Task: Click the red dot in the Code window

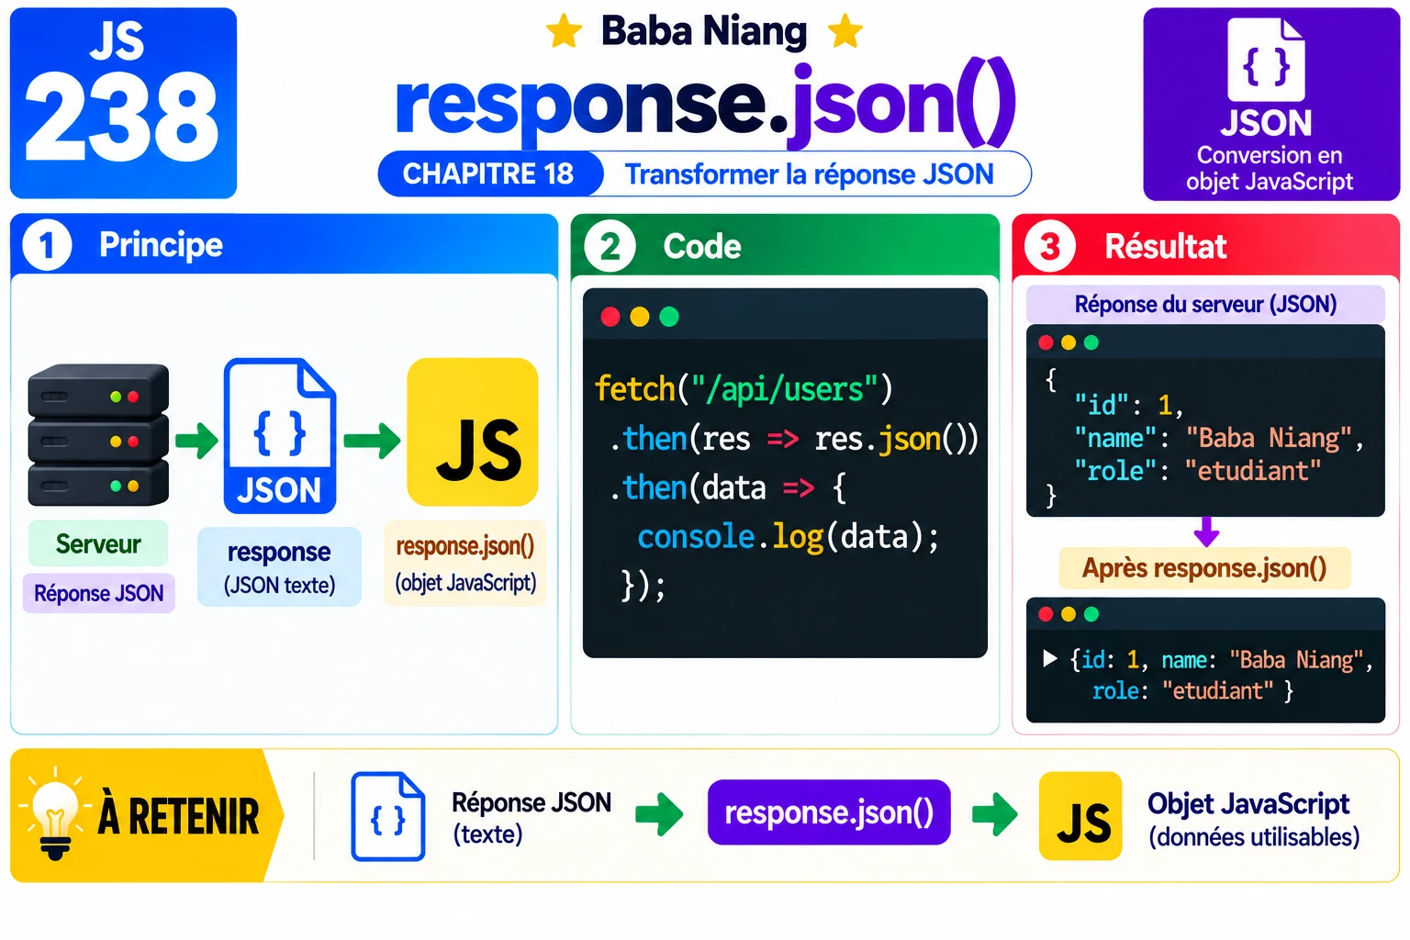Action: [x=610, y=317]
